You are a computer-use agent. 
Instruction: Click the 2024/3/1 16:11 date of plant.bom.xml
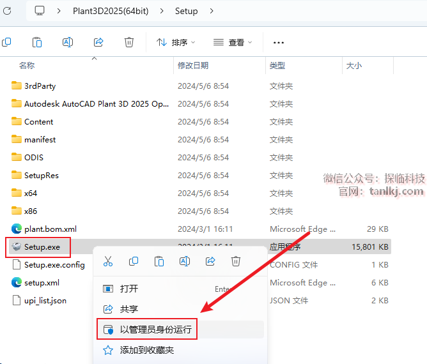point(205,229)
